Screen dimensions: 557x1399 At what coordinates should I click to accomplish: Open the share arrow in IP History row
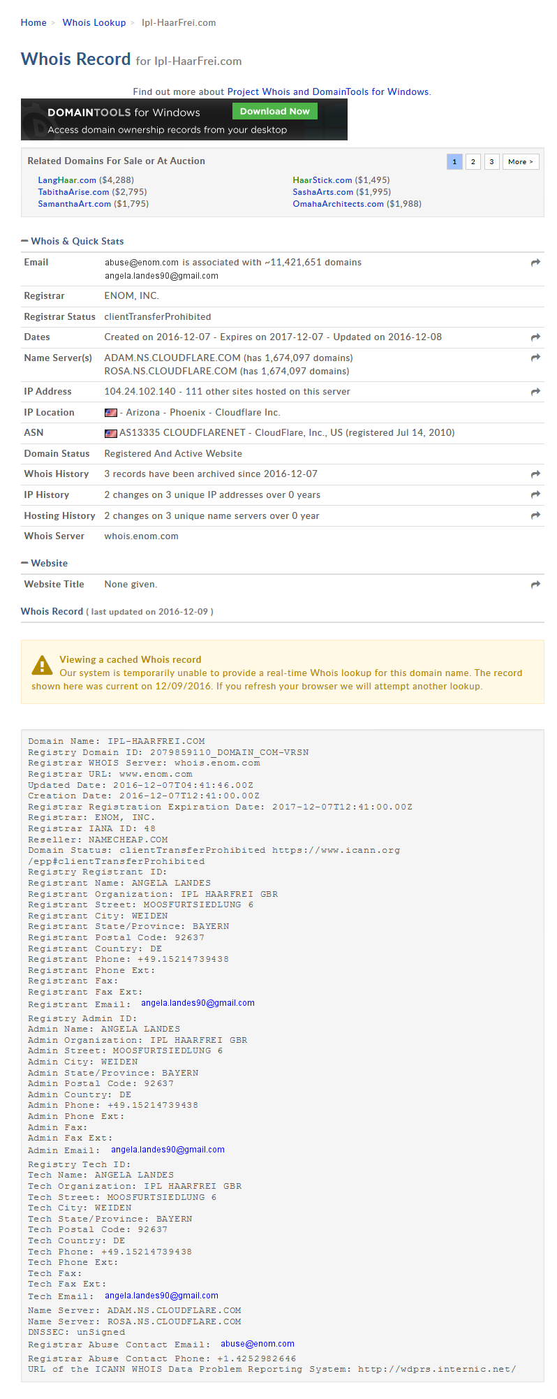tap(535, 495)
